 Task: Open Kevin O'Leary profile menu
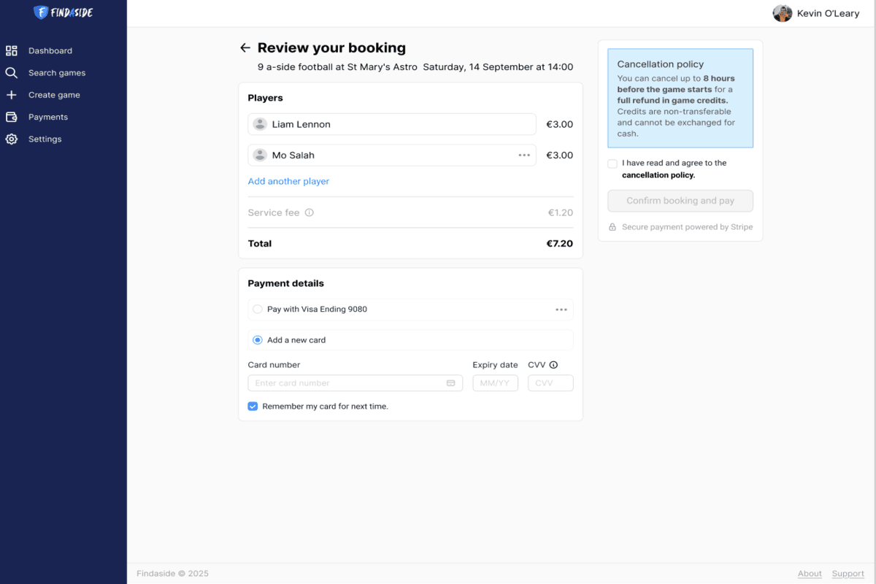click(816, 13)
